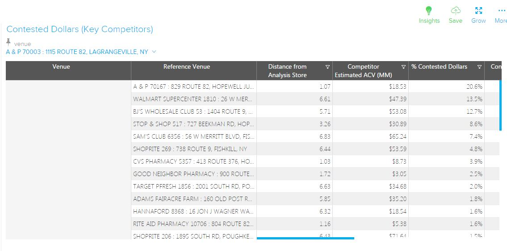Select the Walmart Supercenter 1810 row
507x251 pixels.
tap(194, 99)
